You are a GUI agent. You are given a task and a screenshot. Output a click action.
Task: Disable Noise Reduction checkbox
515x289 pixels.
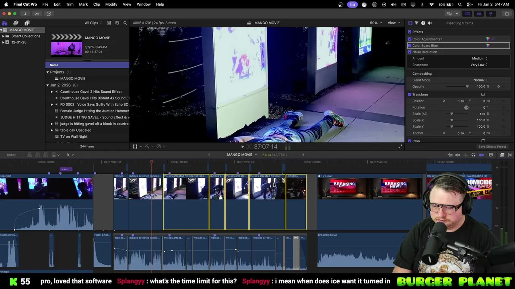click(x=410, y=52)
